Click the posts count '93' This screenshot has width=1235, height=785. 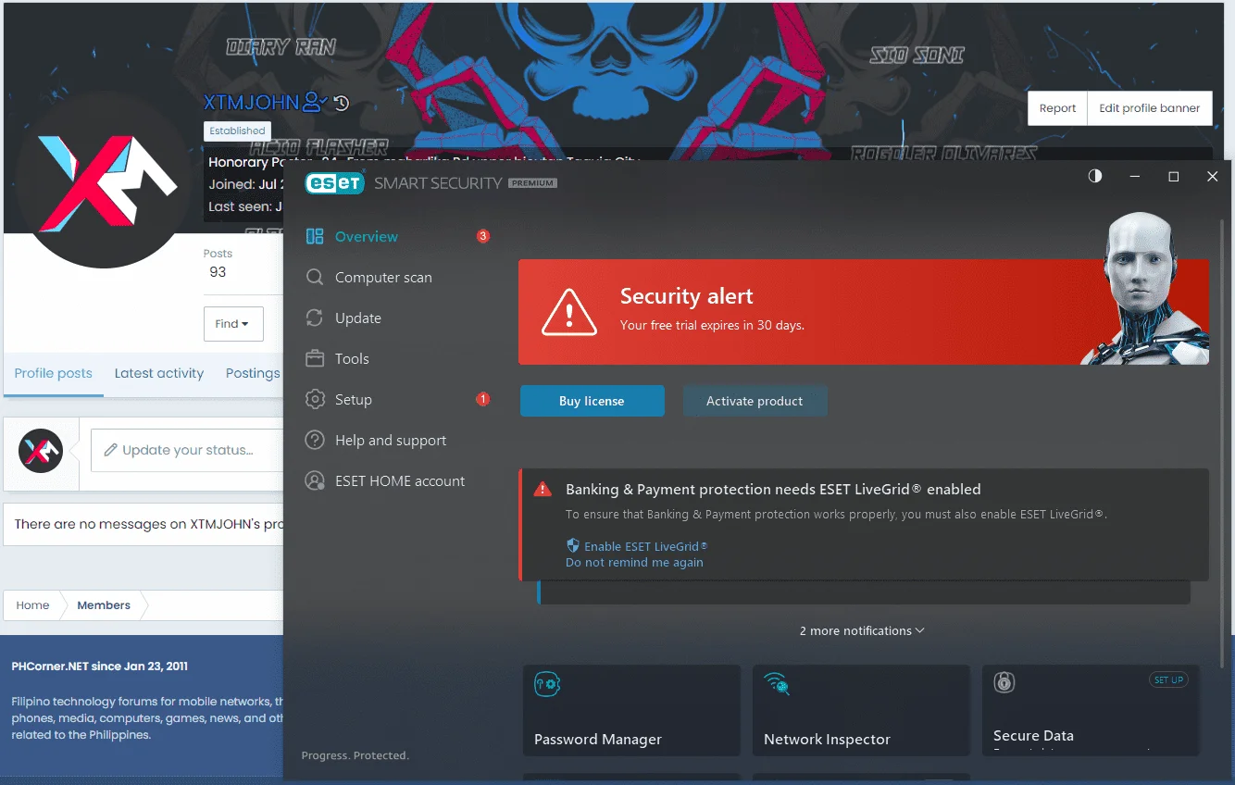point(218,272)
